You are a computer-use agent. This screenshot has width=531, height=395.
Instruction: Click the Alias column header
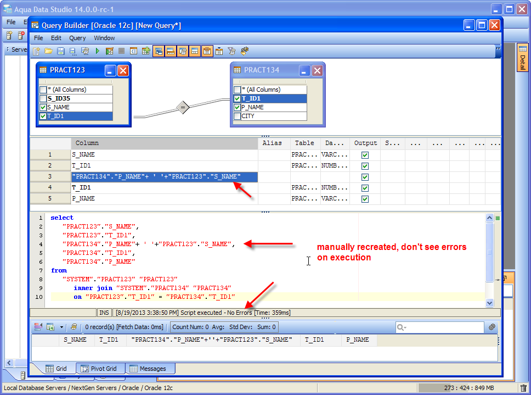274,143
